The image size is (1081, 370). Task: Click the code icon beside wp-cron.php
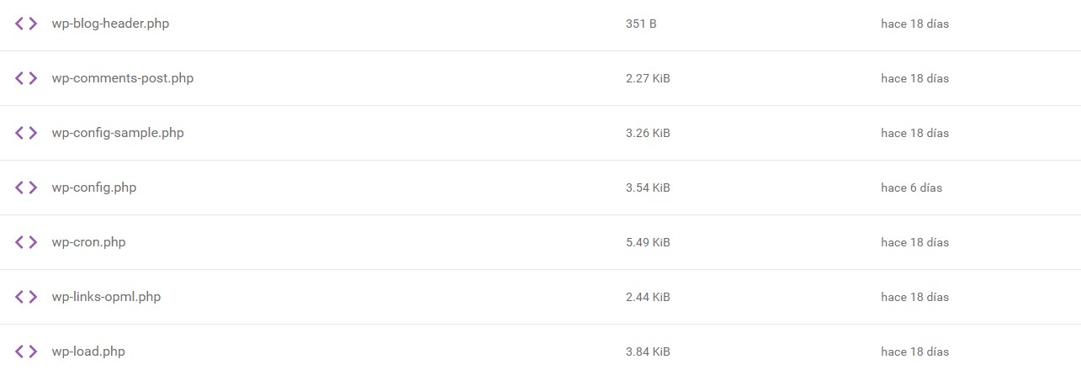click(x=26, y=242)
